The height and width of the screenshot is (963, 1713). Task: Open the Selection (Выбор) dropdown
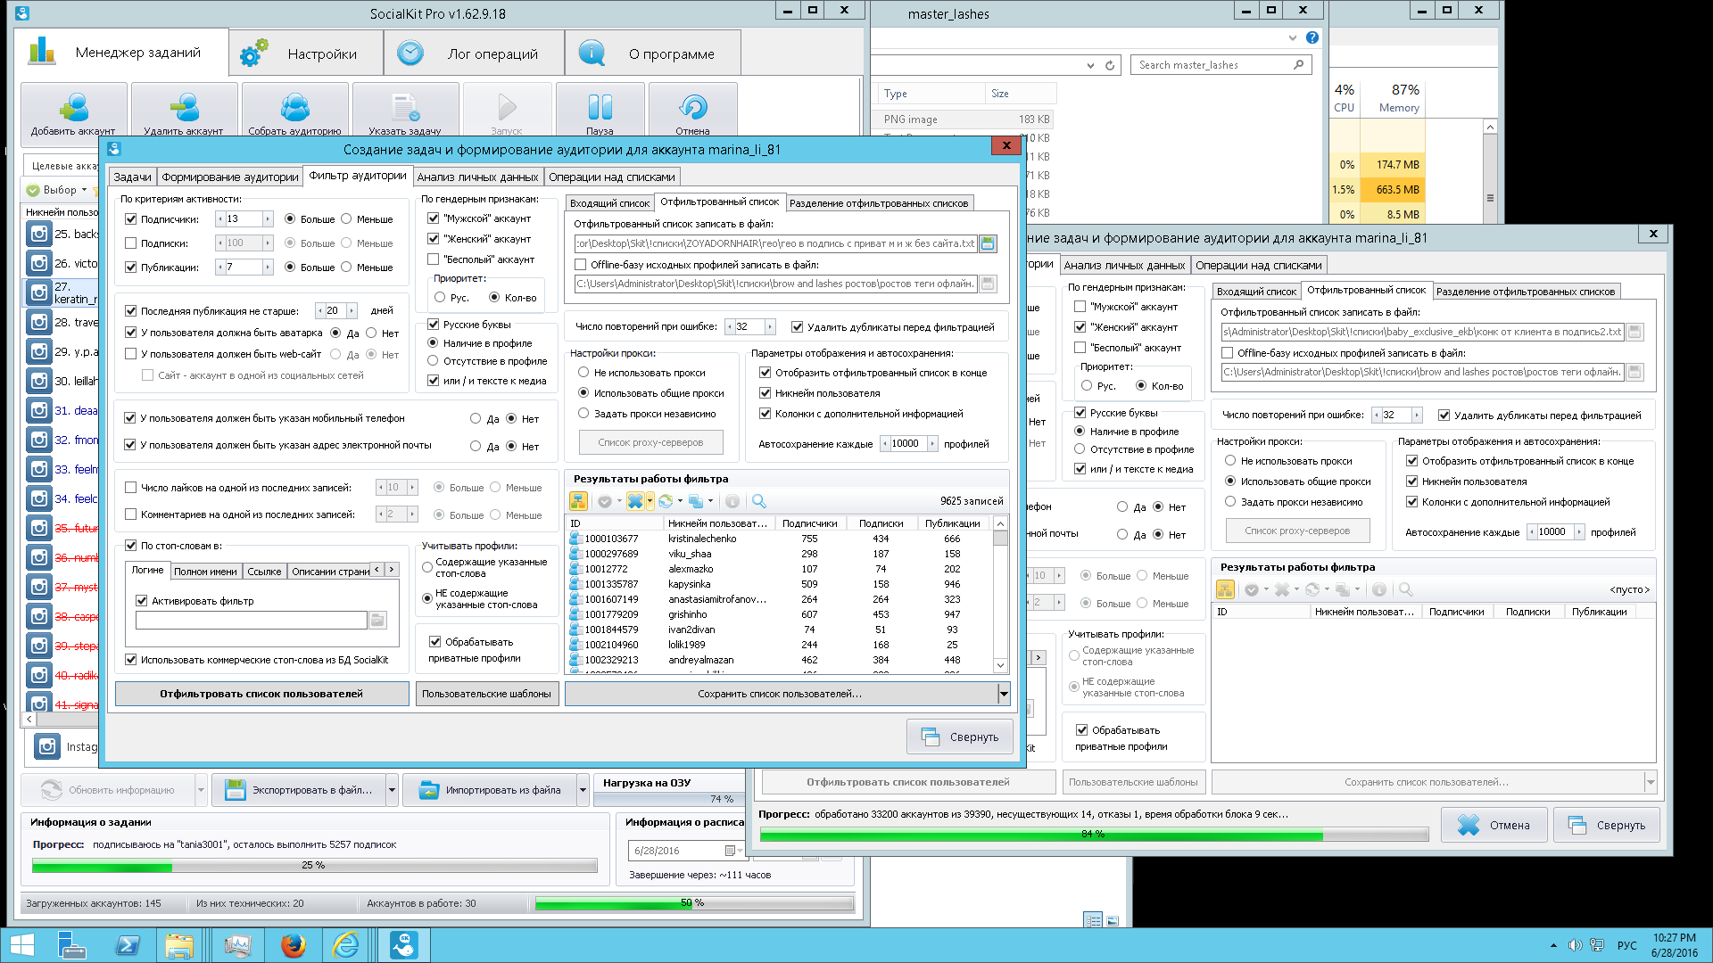pyautogui.click(x=58, y=190)
